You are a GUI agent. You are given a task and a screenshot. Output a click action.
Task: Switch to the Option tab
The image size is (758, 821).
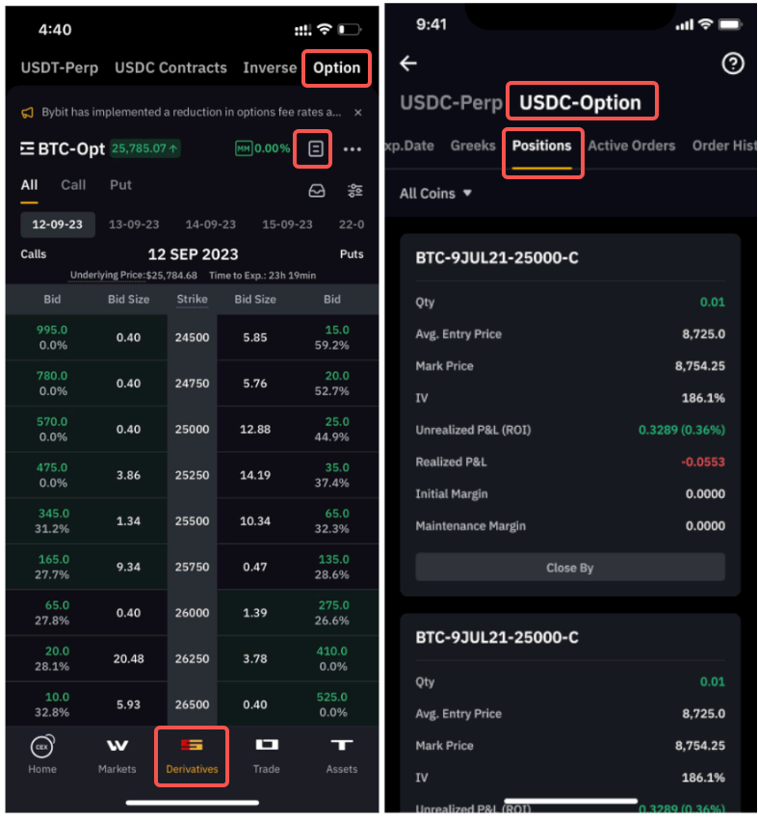337,67
